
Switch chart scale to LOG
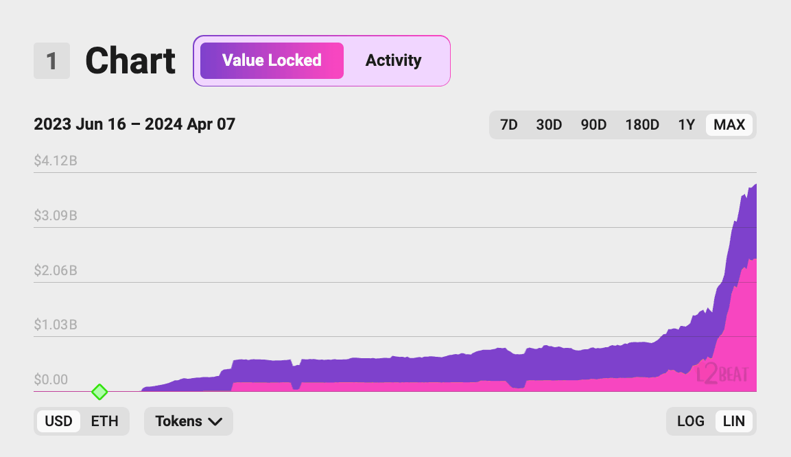coord(690,421)
